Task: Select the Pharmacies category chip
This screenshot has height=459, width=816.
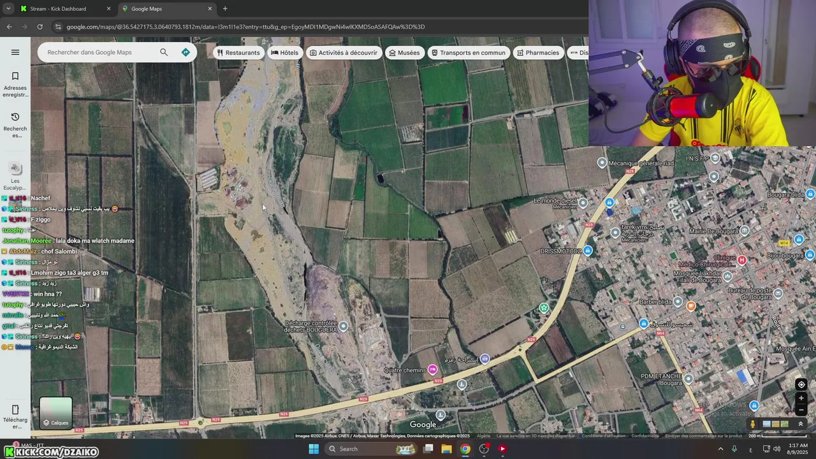Action: click(x=538, y=53)
